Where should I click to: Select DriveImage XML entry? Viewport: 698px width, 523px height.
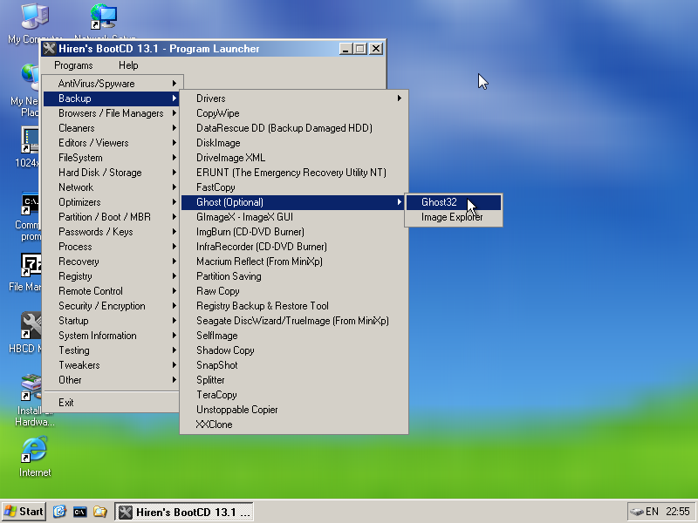(294, 158)
